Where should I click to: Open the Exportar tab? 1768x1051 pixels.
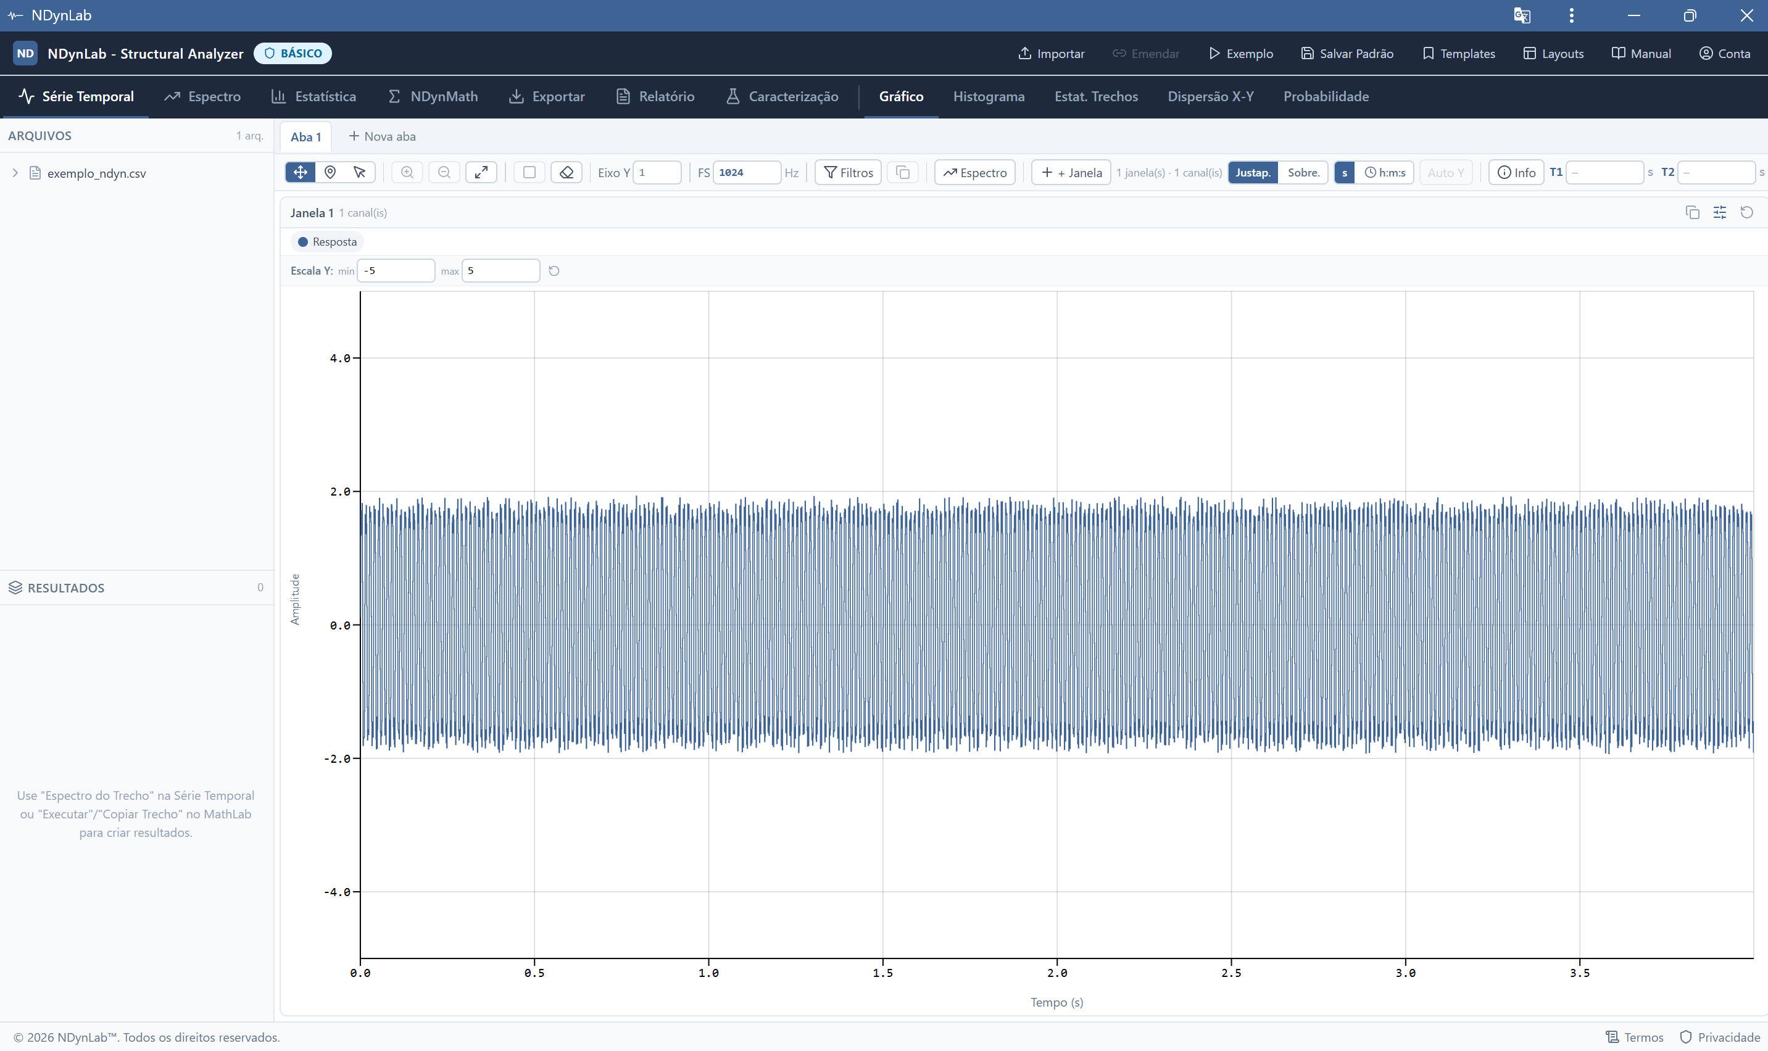click(x=547, y=96)
